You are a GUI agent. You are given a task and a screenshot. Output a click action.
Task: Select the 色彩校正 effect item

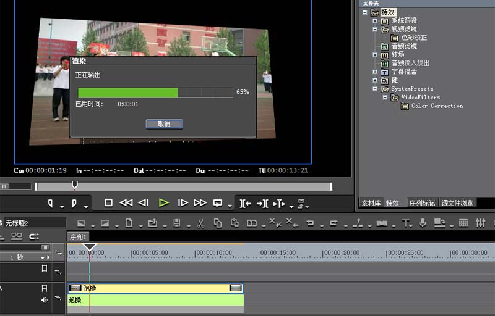[414, 38]
